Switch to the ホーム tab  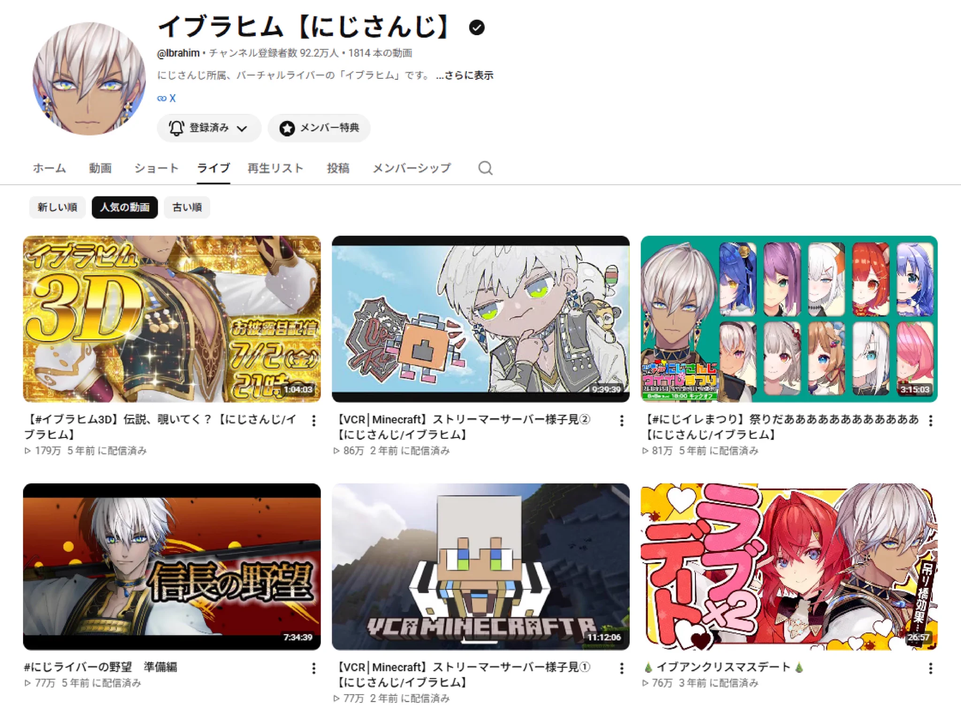click(x=49, y=168)
